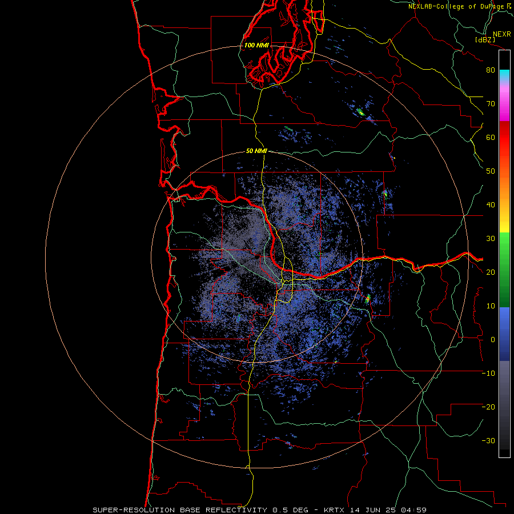This screenshot has width=514, height=514.
Task: Click the 50 NMI range ring label
Action: point(256,151)
